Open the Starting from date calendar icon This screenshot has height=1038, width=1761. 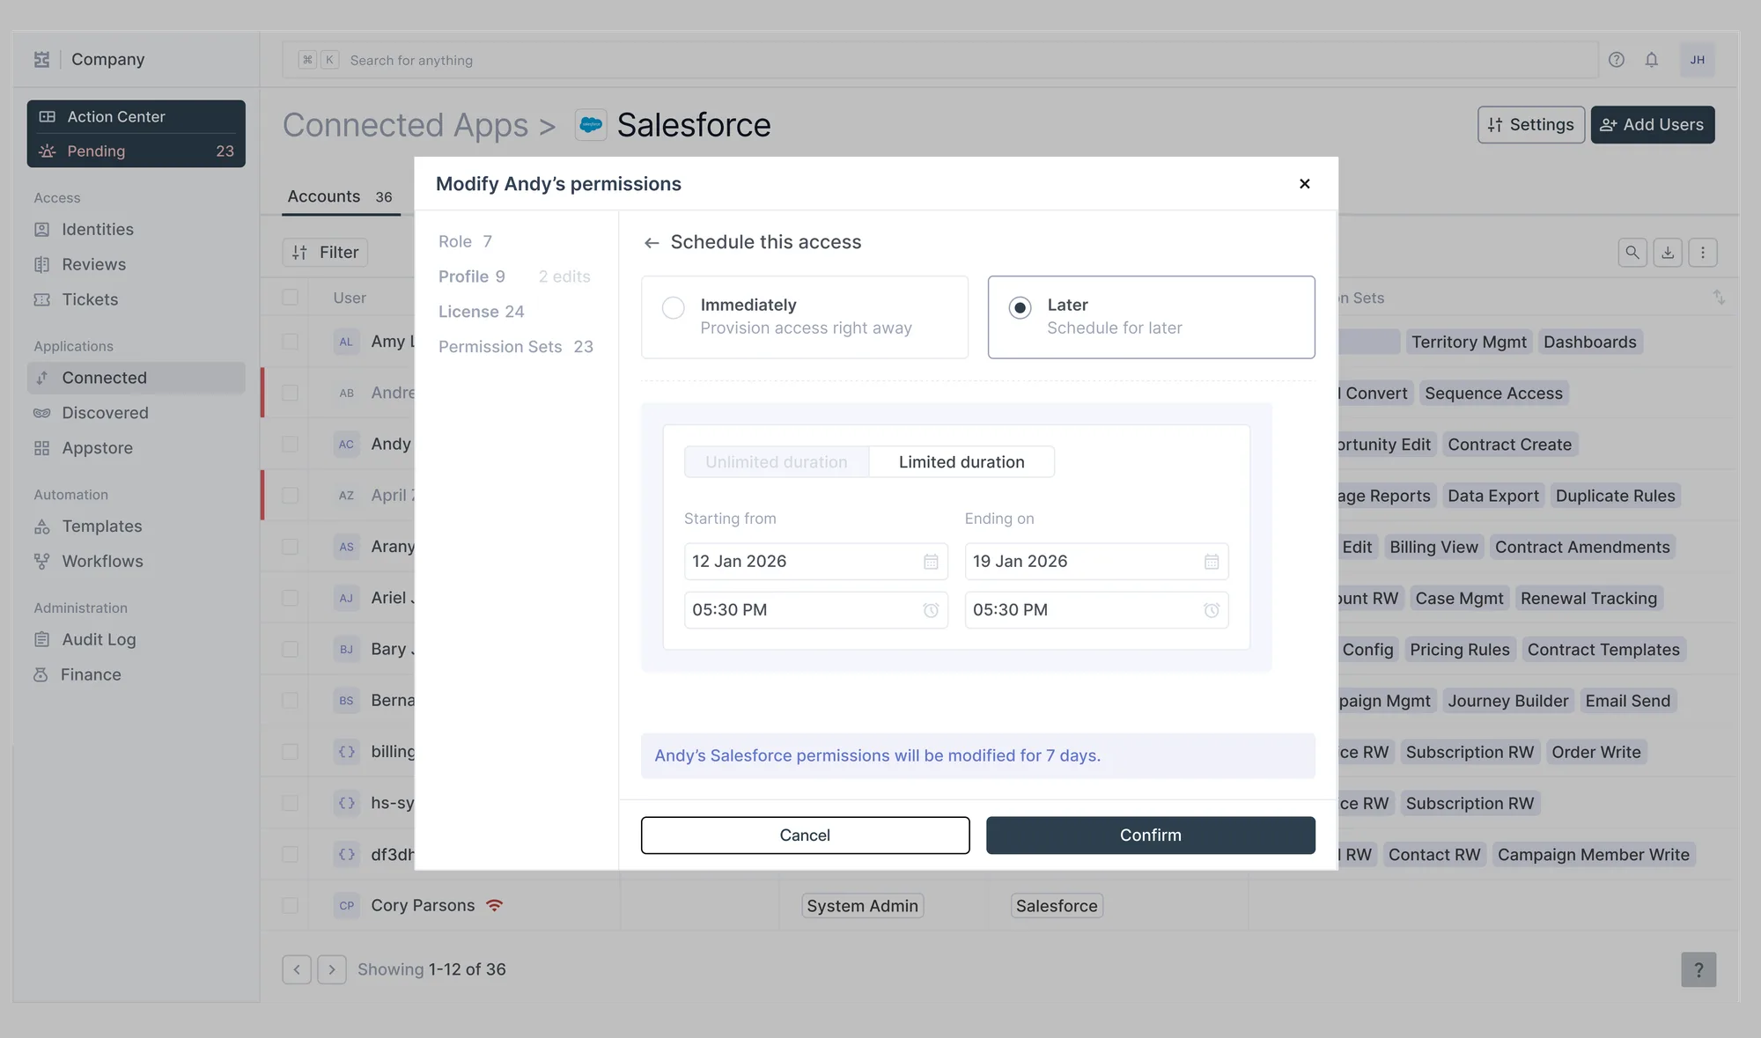click(x=931, y=562)
